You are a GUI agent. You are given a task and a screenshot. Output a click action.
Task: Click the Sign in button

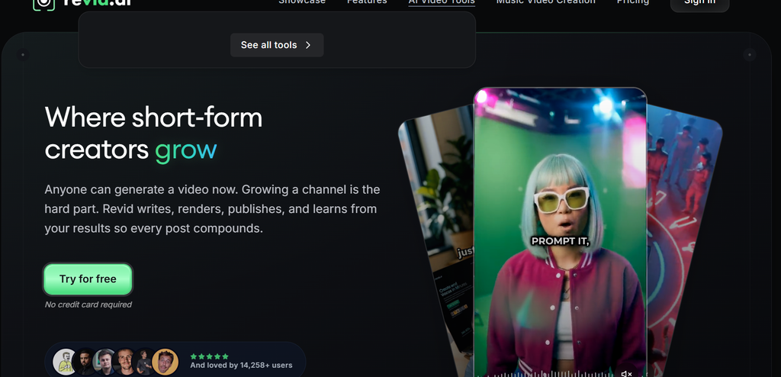point(700,4)
